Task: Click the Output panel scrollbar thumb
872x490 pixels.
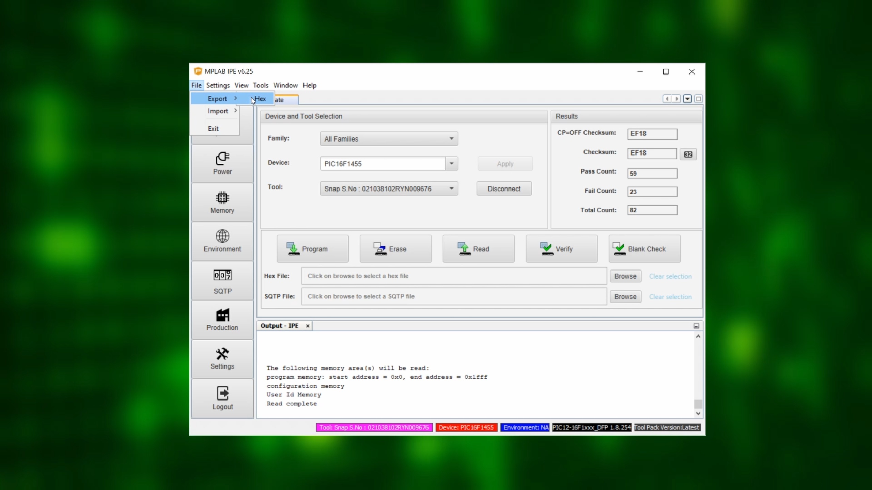Action: [x=698, y=404]
